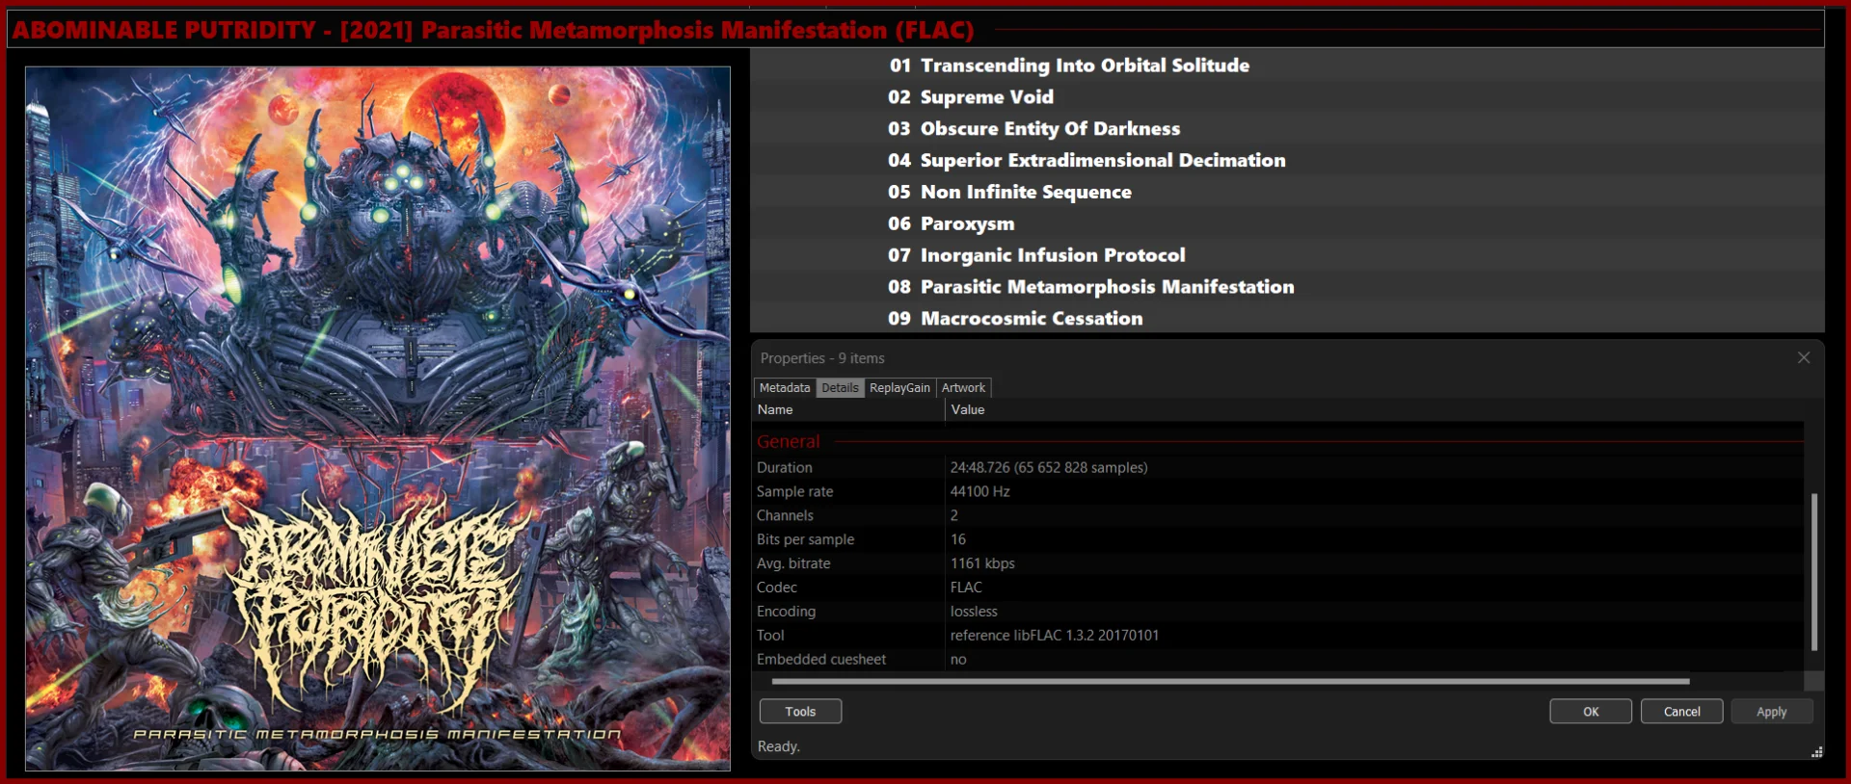The width and height of the screenshot is (1851, 784).
Task: Switch to the Metadata tab
Action: click(x=785, y=387)
